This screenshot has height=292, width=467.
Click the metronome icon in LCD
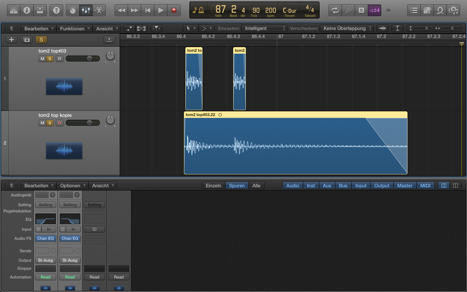click(201, 10)
